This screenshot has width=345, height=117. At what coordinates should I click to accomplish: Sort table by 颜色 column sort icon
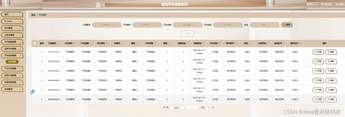click(x=137, y=43)
